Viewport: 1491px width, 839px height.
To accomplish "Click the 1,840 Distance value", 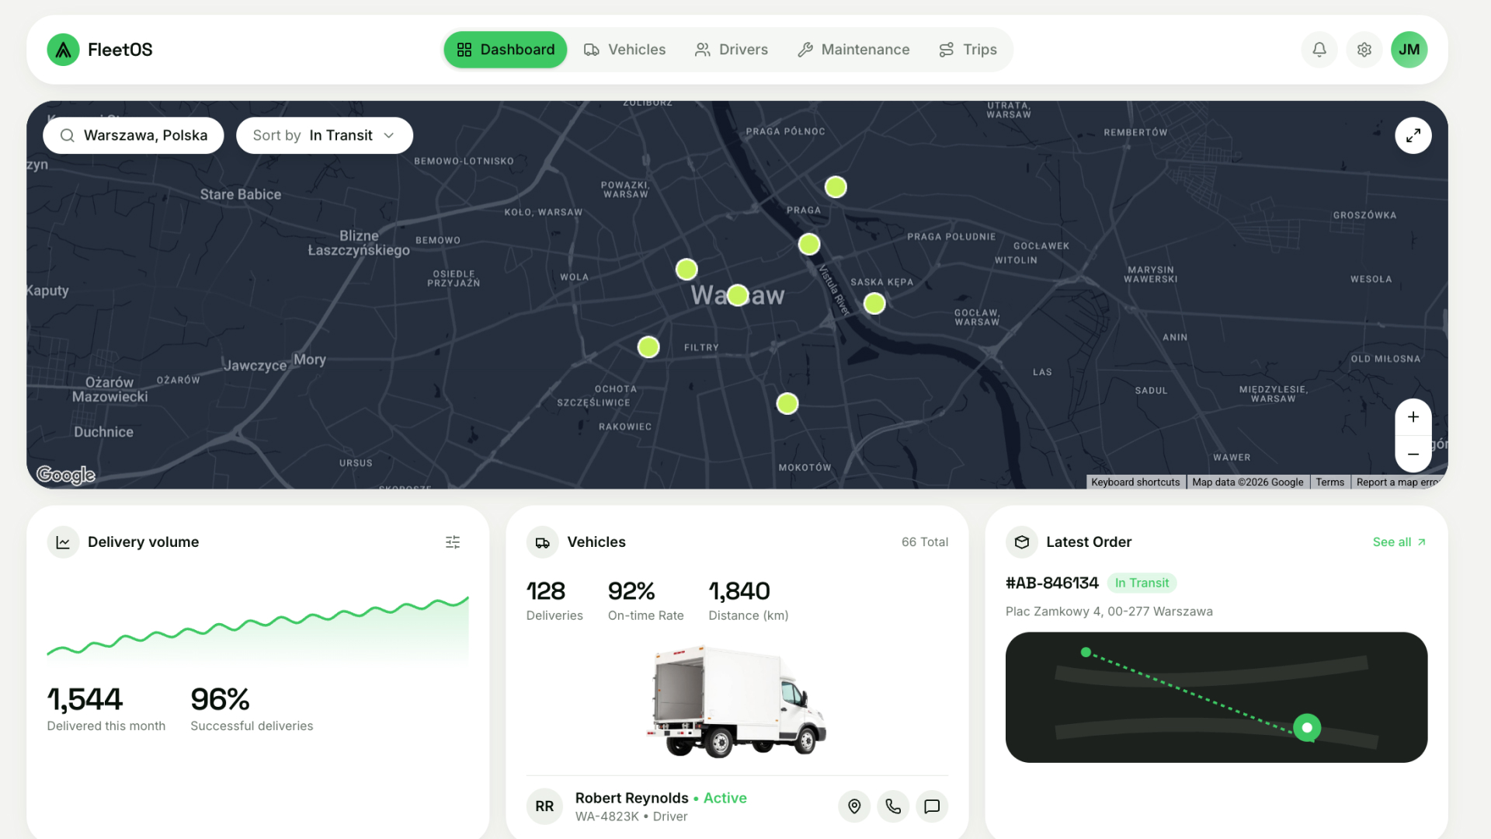I will coord(739,591).
